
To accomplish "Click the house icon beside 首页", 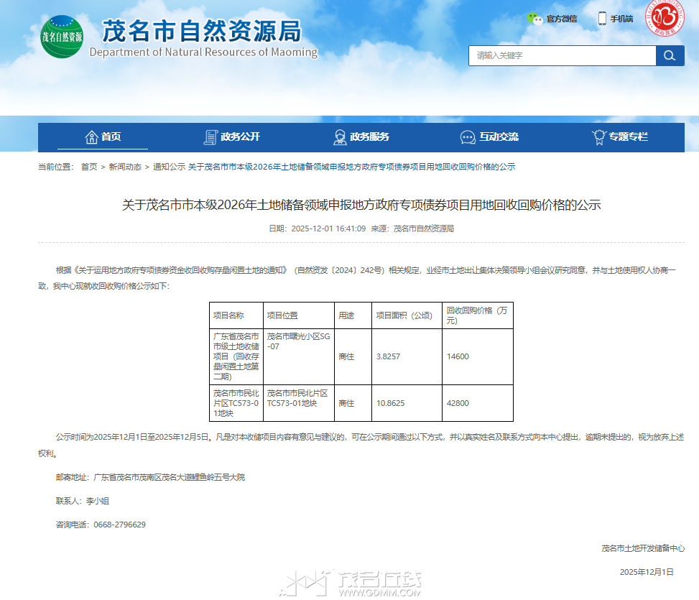I will pos(91,137).
